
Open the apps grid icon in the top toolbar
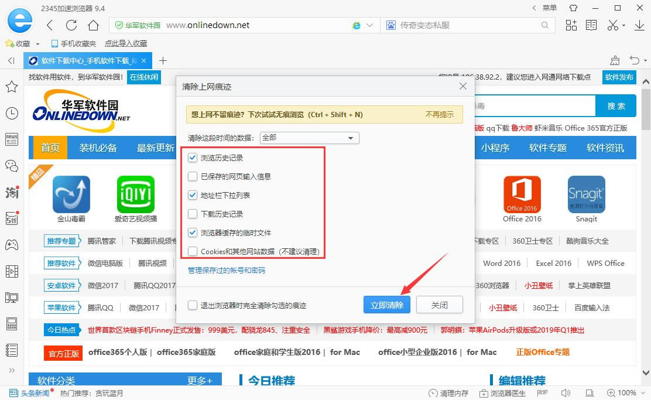click(x=571, y=25)
